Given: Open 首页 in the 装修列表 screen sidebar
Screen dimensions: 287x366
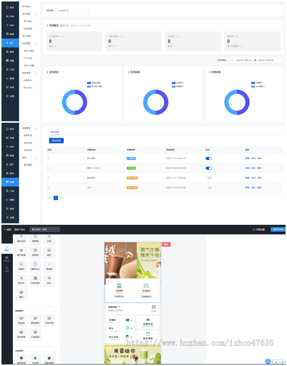Looking at the screenshot, I should tap(10, 129).
